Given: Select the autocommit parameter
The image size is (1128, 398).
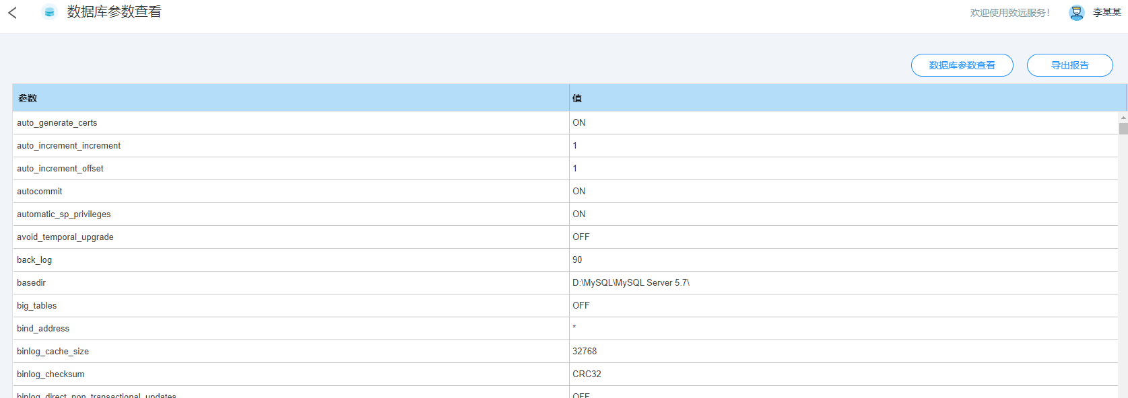Looking at the screenshot, I should tap(40, 192).
